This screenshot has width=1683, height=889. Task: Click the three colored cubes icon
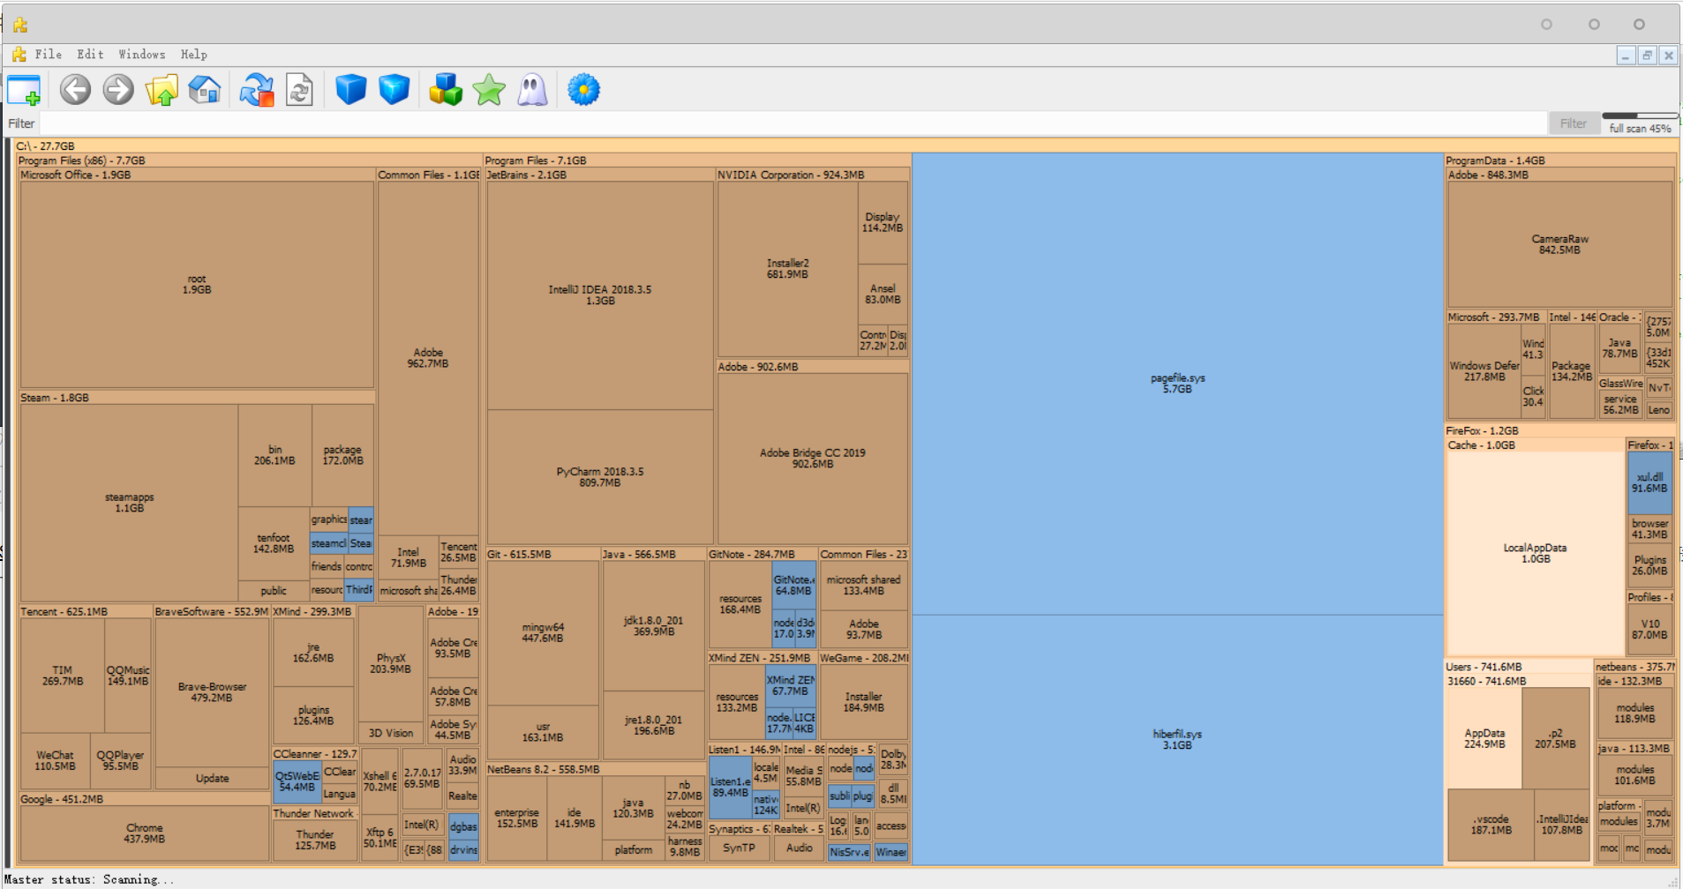[x=446, y=89]
